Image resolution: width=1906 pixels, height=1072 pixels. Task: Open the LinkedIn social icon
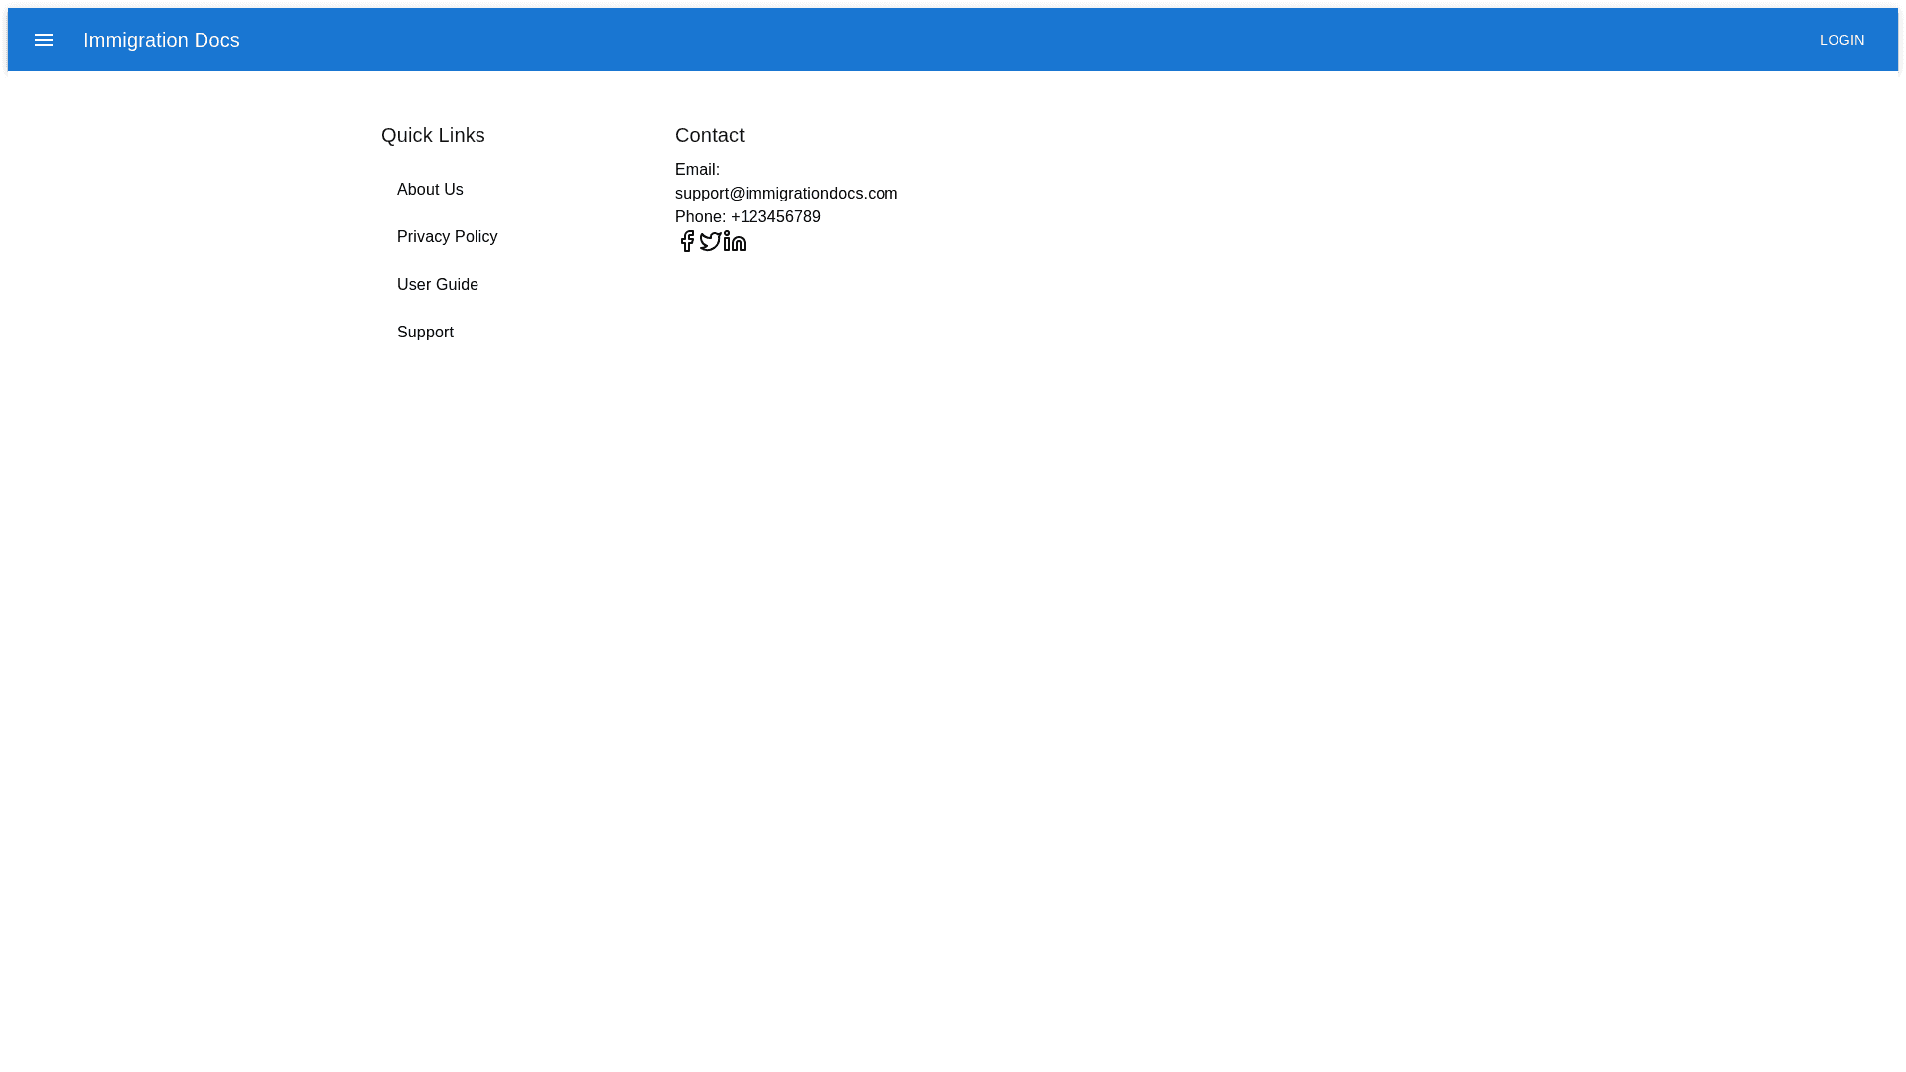point(735,241)
